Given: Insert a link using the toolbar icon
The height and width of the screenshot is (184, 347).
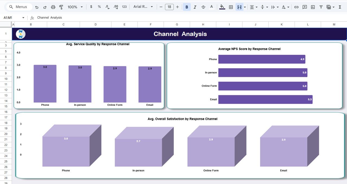Looking at the screenshot, I should point(297,7).
